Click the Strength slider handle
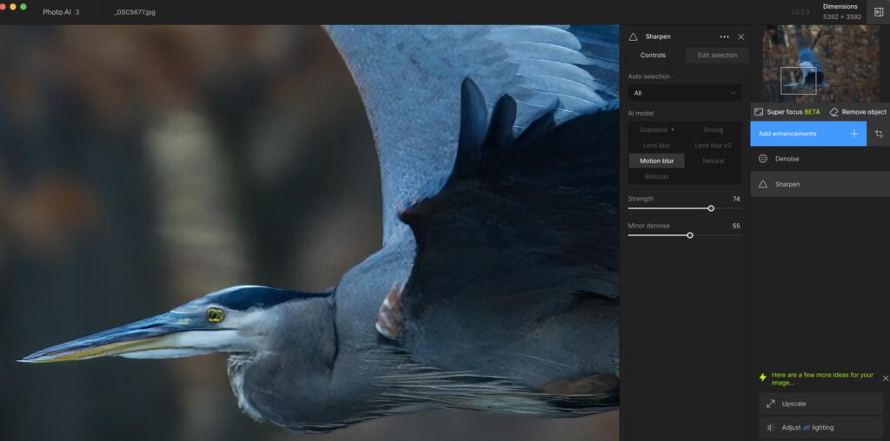This screenshot has height=441, width=890. [711, 208]
